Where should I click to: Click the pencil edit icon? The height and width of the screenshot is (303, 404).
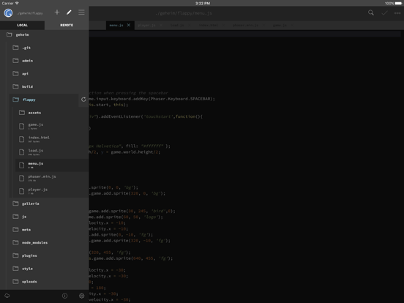[x=69, y=12]
